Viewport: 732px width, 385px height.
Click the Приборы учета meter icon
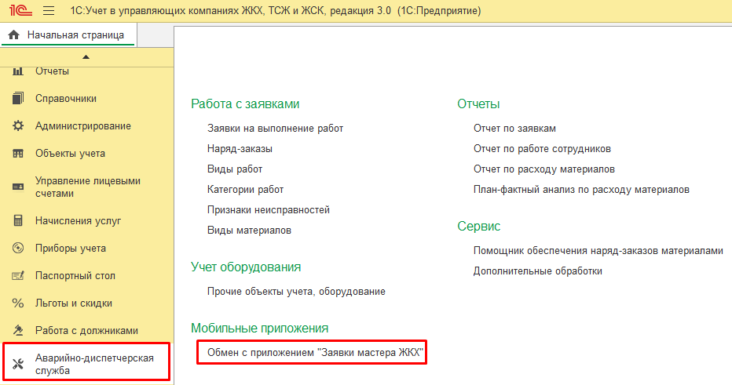(x=18, y=248)
